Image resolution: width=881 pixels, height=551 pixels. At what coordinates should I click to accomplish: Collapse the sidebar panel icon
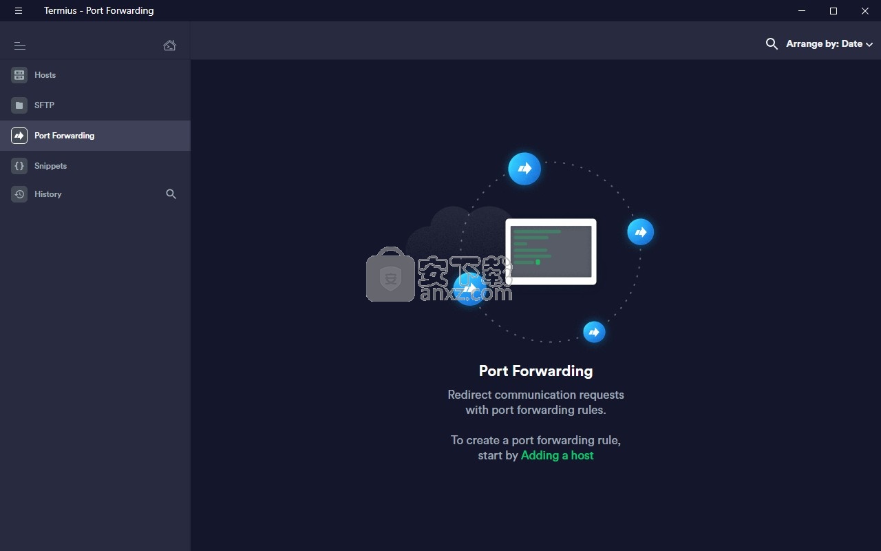pos(20,45)
